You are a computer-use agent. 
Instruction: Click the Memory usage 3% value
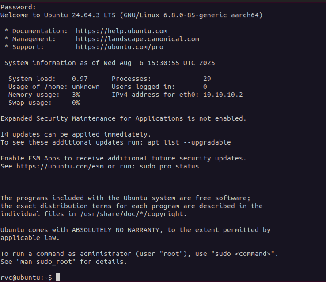[x=76, y=95]
